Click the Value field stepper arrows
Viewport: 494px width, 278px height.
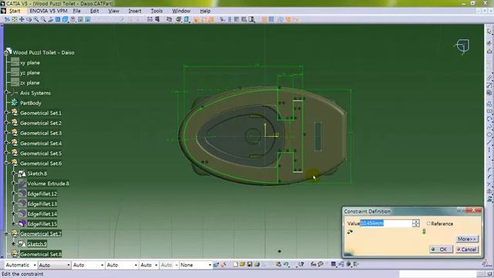point(416,223)
